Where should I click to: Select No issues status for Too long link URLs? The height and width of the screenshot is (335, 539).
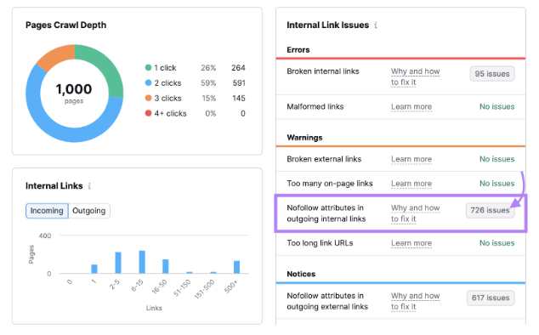pos(496,243)
